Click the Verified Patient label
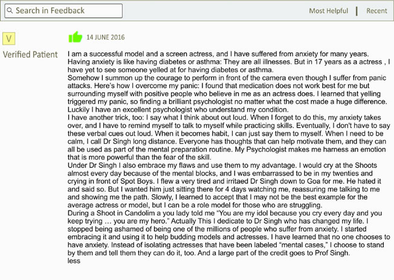Image resolution: width=394 pixels, height=280 pixels. [x=30, y=54]
